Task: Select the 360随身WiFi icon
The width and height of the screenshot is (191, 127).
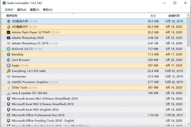Action: 9,27
